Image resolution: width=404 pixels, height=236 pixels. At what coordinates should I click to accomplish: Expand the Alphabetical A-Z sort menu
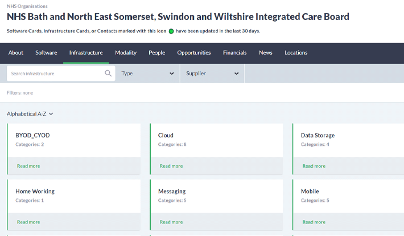click(30, 114)
